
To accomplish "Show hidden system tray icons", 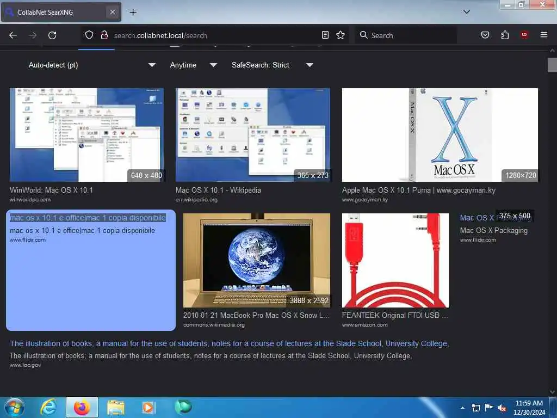I will click(462, 408).
